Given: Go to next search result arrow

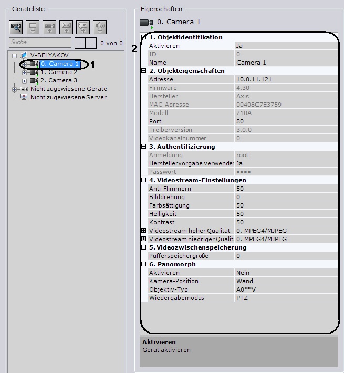Looking at the screenshot, I should tap(91, 43).
